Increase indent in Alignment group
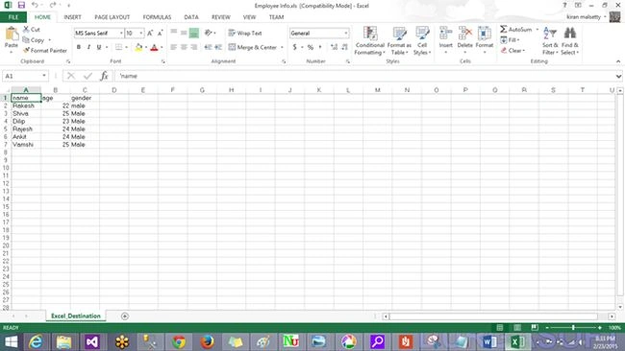 click(x=218, y=47)
